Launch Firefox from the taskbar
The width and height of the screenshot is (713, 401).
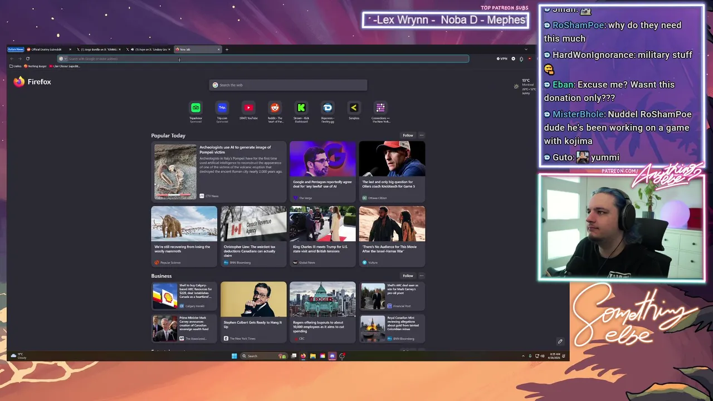[x=303, y=356]
